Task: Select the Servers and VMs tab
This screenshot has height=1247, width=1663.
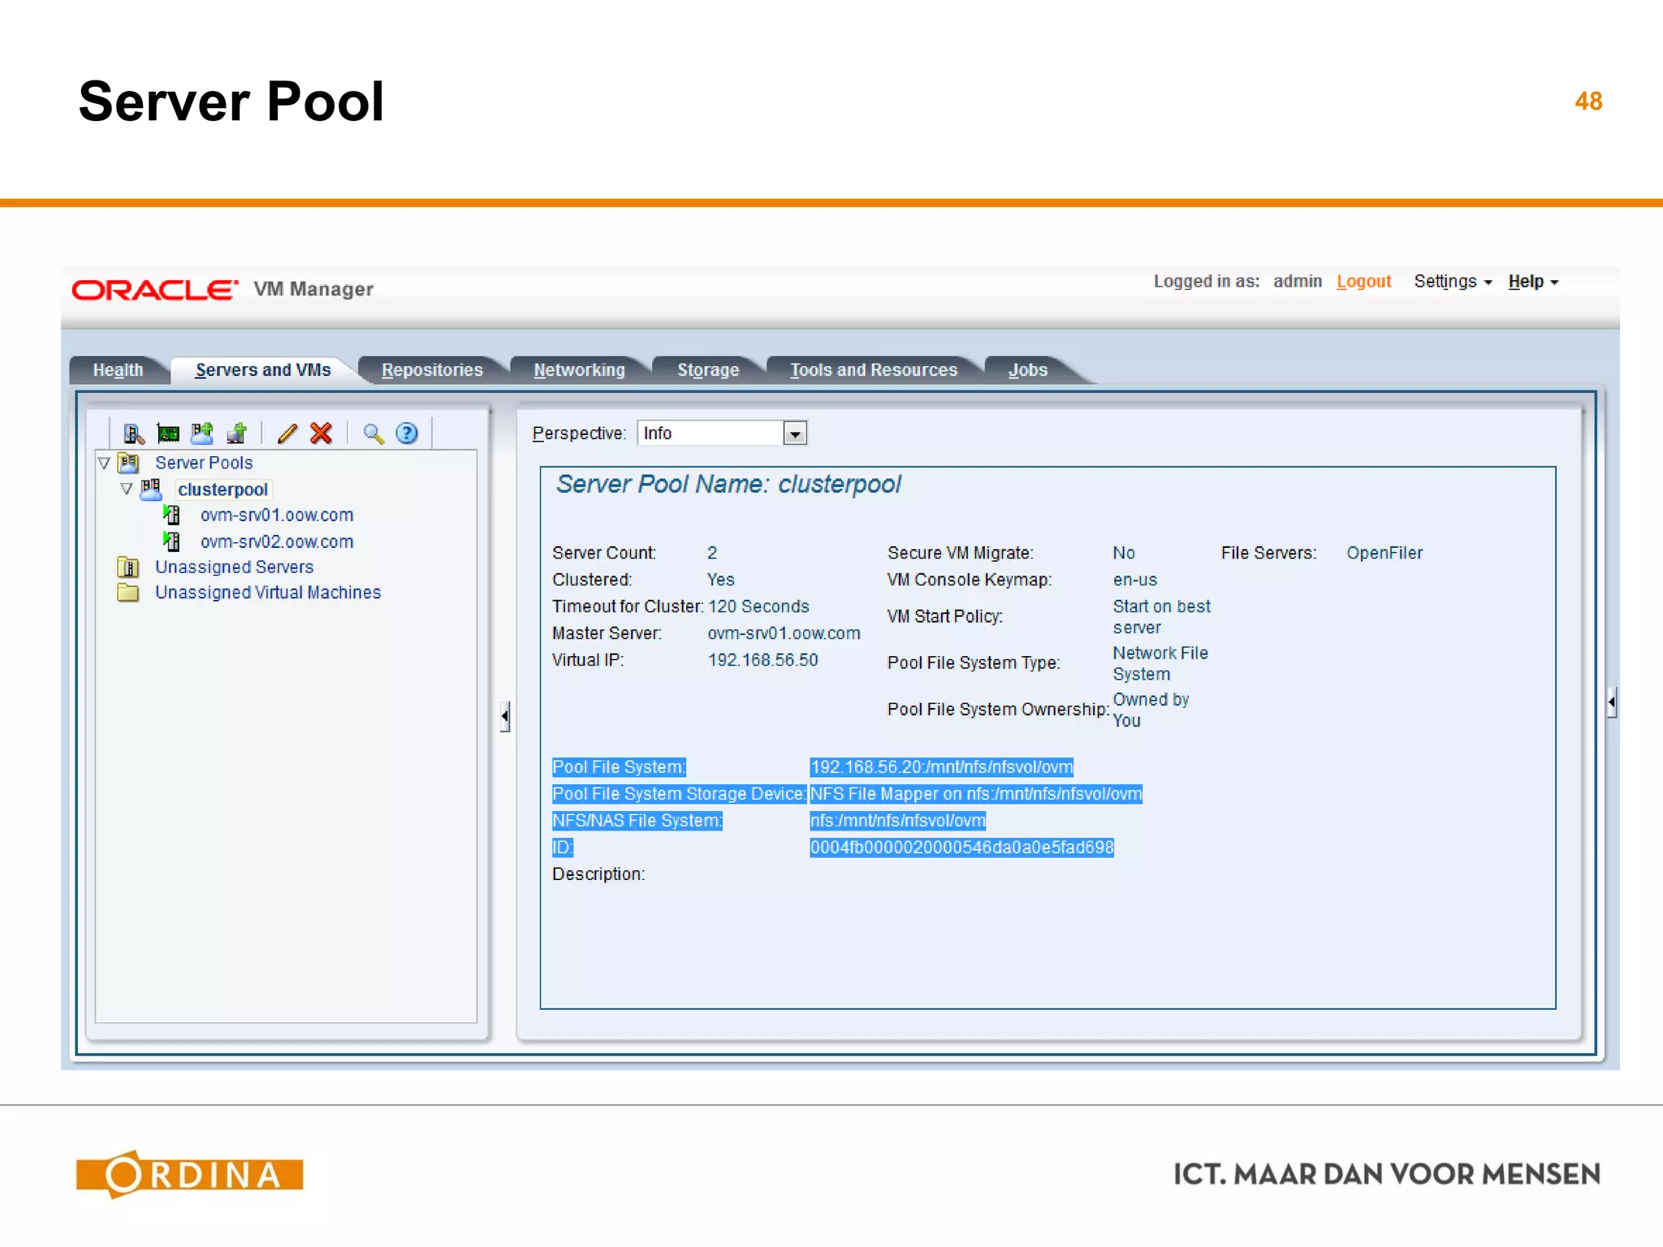Action: coord(263,370)
